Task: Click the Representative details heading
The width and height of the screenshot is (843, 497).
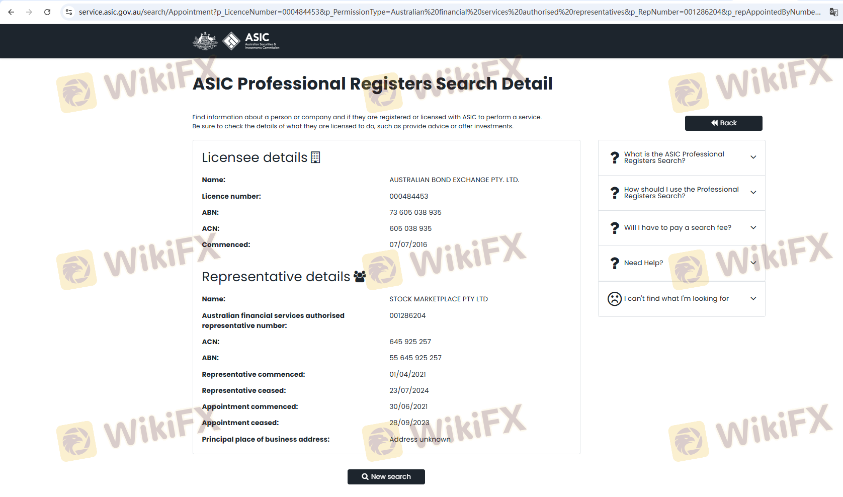Action: point(276,277)
